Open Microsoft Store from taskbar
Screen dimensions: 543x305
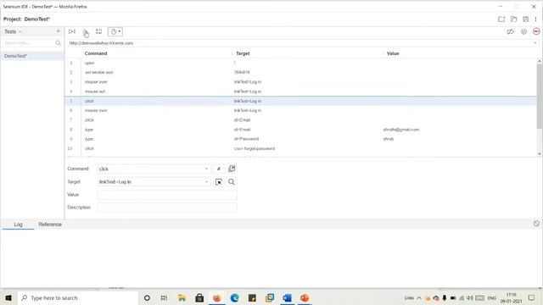[x=199, y=297]
